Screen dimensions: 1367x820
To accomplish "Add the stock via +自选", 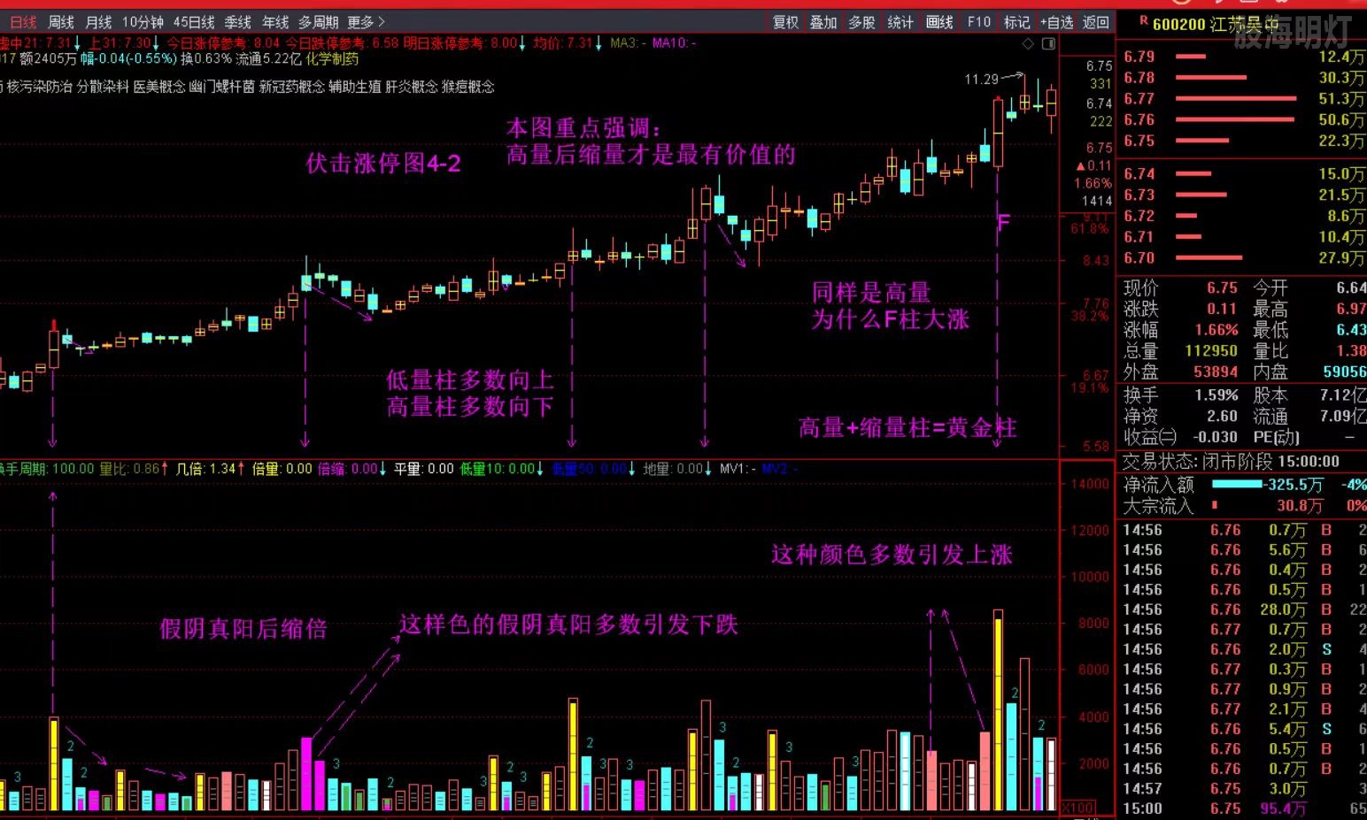I will [x=1057, y=22].
